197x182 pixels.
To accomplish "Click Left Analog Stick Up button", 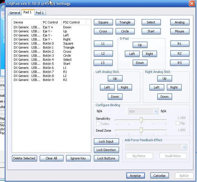I will point(115,78).
